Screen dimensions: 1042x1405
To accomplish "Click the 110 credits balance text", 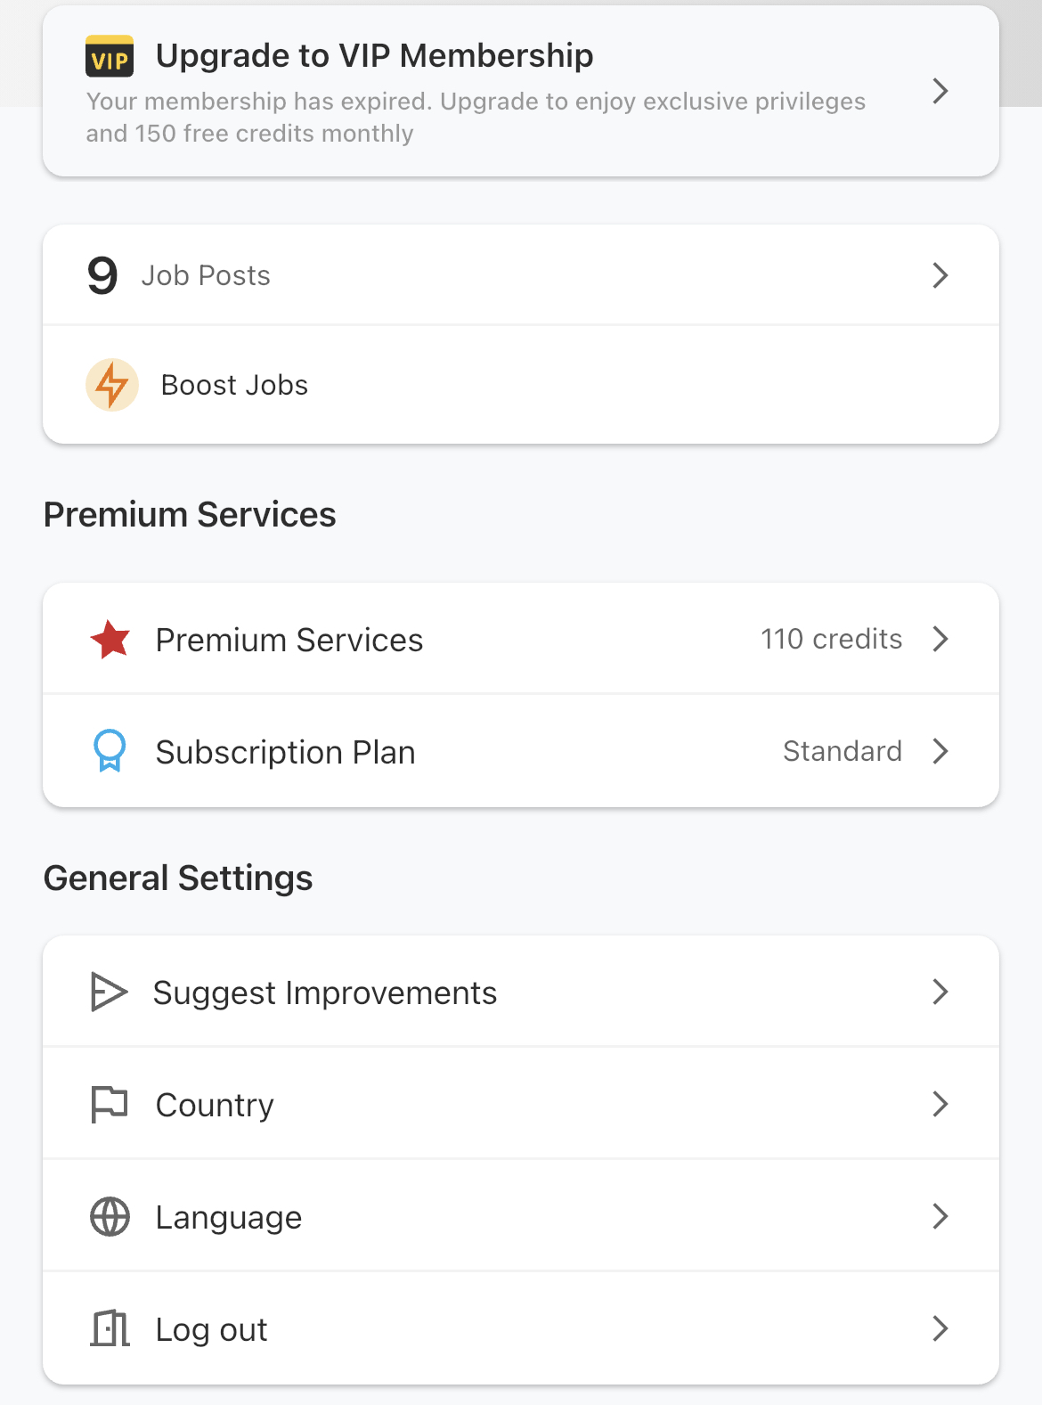I will pyautogui.click(x=832, y=639).
